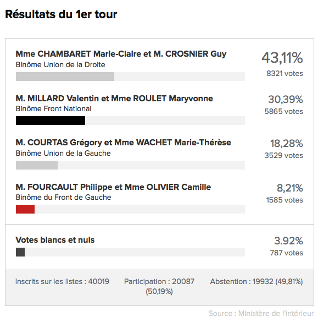Click the dark grey blank votes bar
The height and width of the screenshot is (322, 318).
pos(20,252)
